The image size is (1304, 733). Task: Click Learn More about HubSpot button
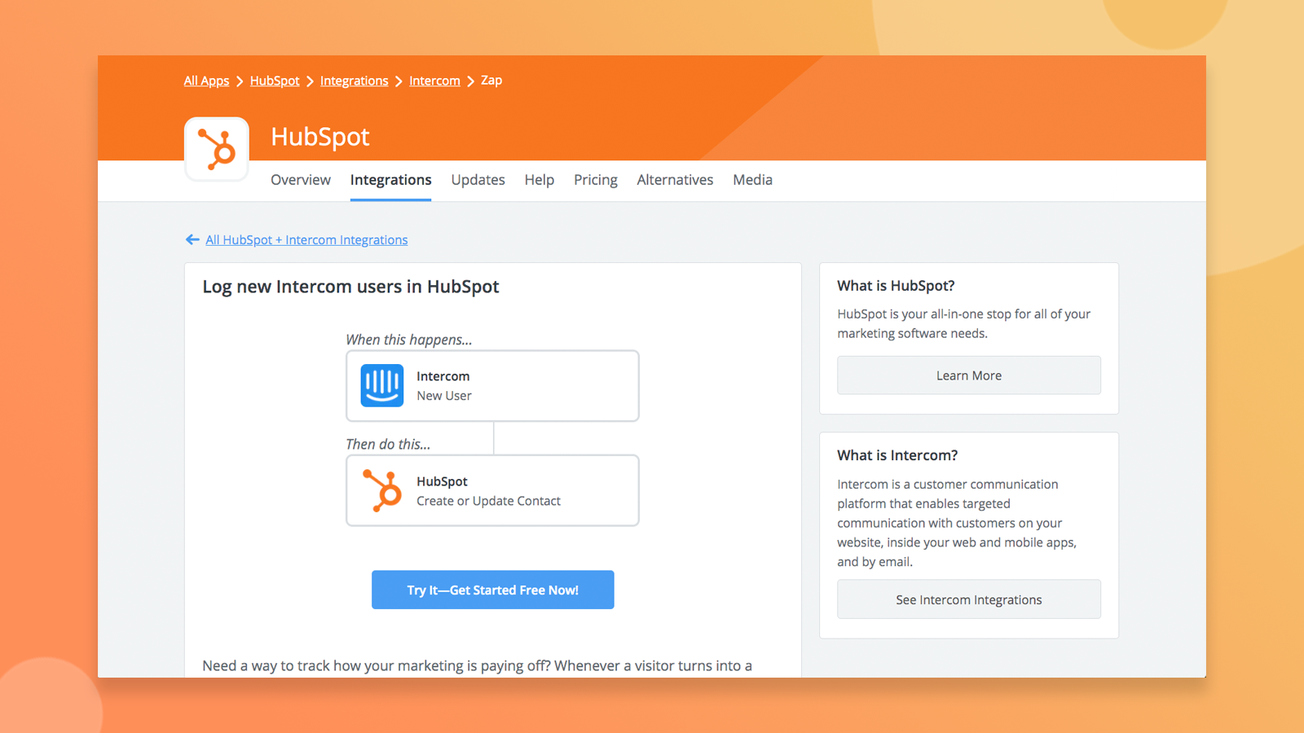click(x=969, y=375)
